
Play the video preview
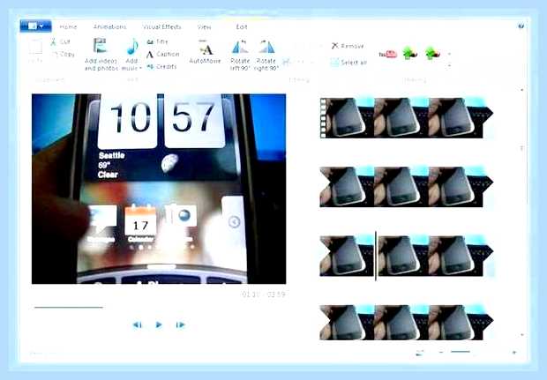coord(159,325)
